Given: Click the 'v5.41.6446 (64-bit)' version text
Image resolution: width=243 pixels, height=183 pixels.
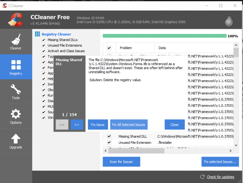Looking at the screenshot, I should pyautogui.click(x=45, y=23).
